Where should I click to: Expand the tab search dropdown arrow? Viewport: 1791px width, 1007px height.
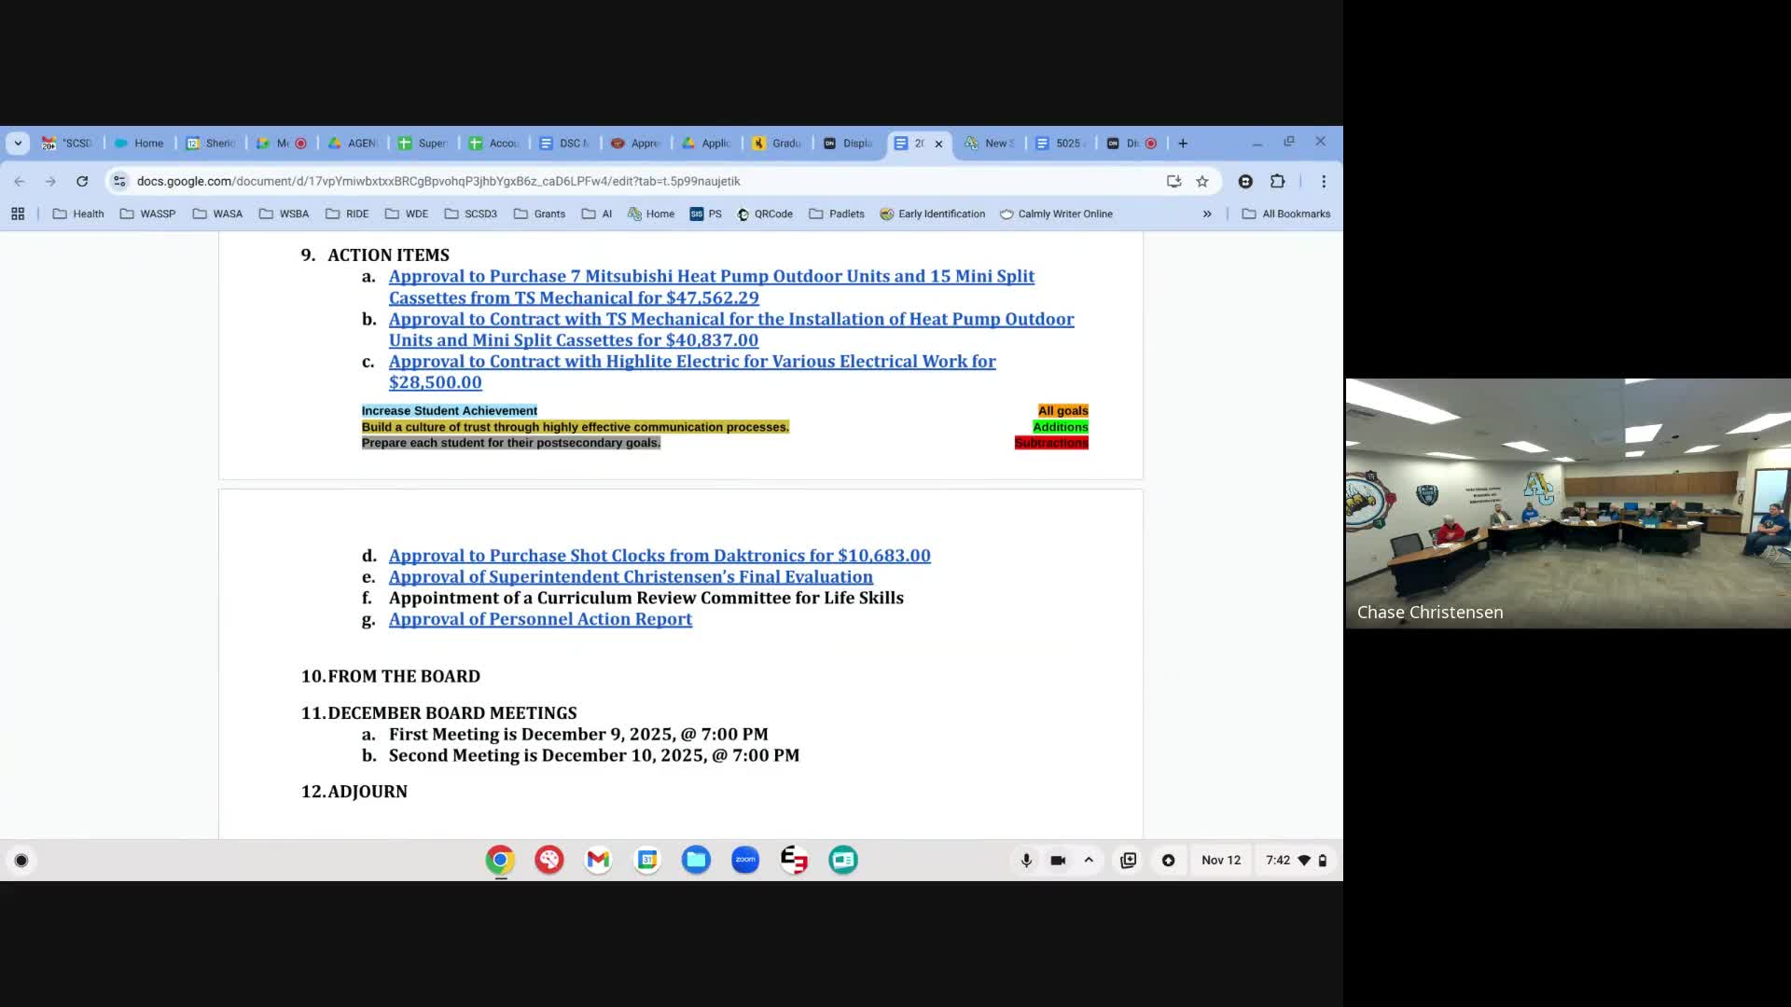pos(18,143)
